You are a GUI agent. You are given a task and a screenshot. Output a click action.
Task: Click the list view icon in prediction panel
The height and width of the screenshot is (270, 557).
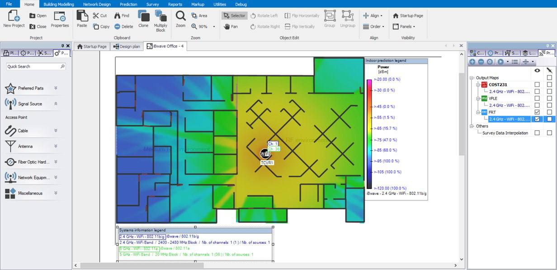click(x=515, y=62)
